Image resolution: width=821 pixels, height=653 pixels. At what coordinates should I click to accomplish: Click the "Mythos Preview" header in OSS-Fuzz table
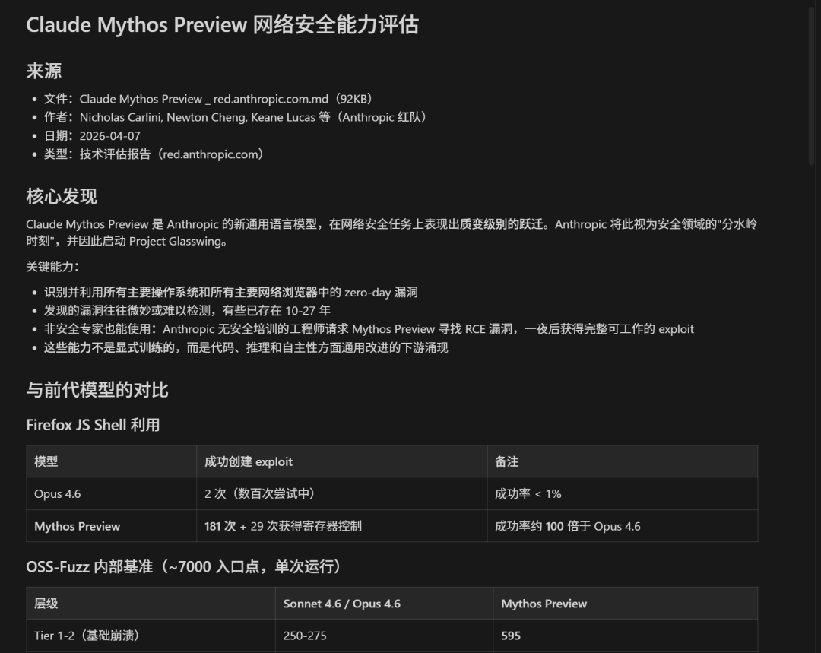626,604
